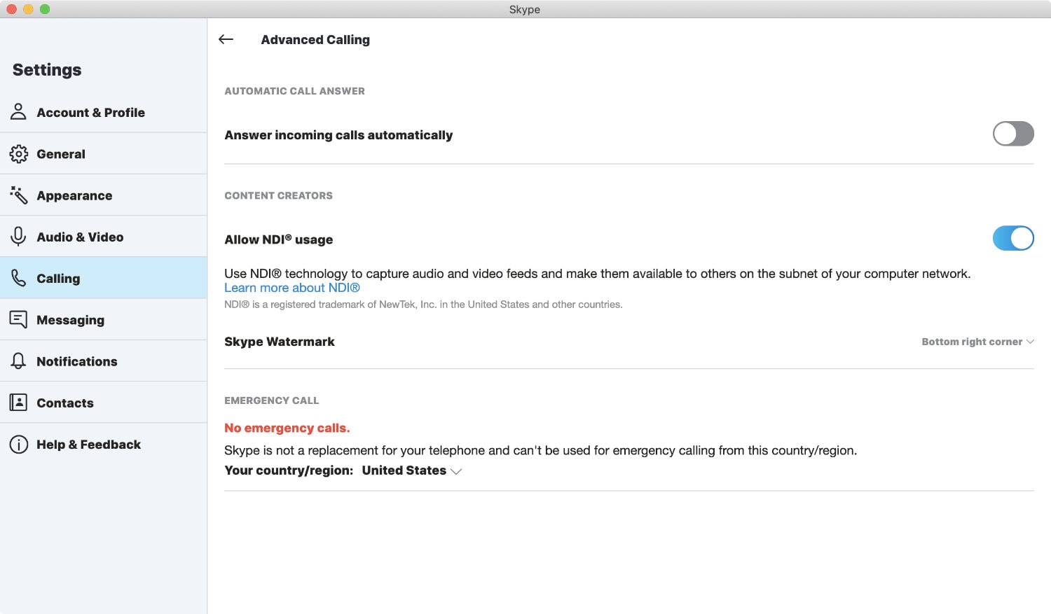Image resolution: width=1051 pixels, height=614 pixels.
Task: Click the EMERGENCY CALL heading
Action: (x=271, y=400)
